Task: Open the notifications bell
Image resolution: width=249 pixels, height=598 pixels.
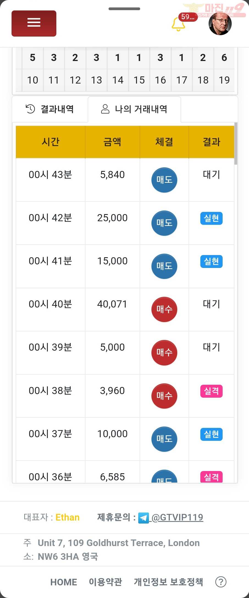Action: tap(178, 24)
